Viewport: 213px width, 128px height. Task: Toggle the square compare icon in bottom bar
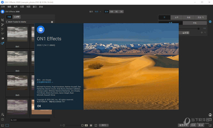82,125
